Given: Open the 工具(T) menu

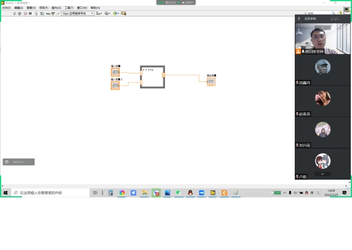Looking at the screenshot, I should pos(69,8).
